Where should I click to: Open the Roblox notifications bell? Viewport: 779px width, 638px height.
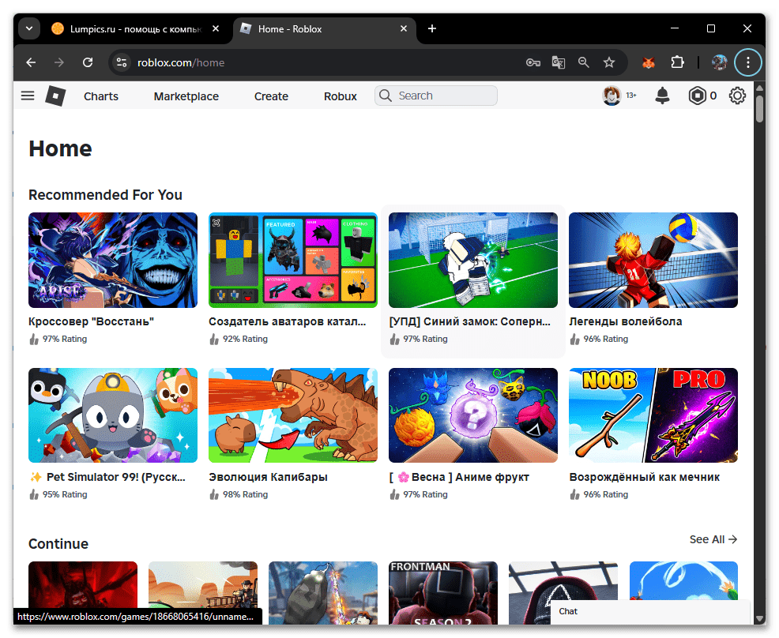pos(662,96)
